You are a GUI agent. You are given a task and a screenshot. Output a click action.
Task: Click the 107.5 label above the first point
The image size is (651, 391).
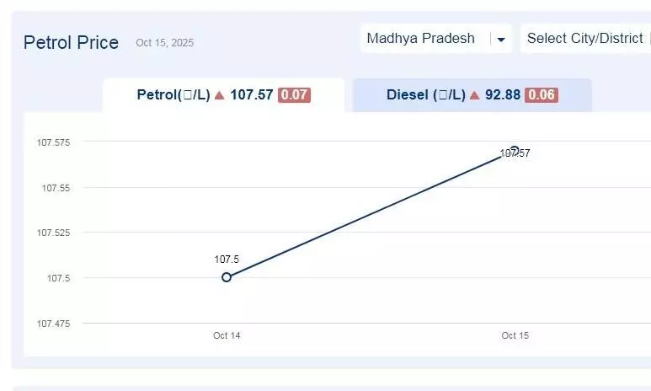coord(227,260)
